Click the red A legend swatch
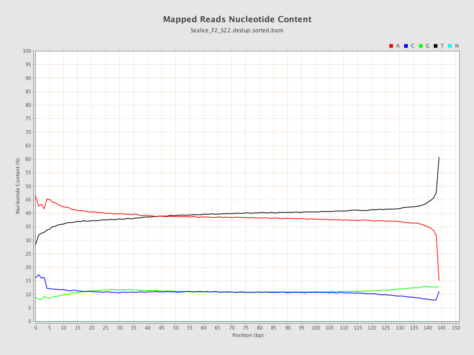This screenshot has width=474, height=355. coord(391,46)
